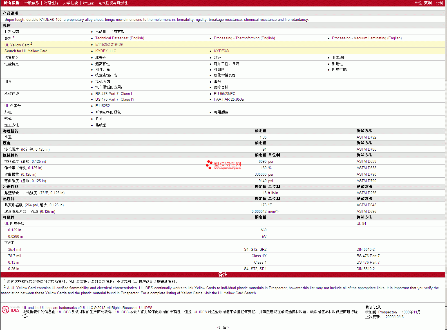This screenshot has width=447, height=330.
Task: Search yellow card for KYDEX, LLC.
Action: point(106,51)
